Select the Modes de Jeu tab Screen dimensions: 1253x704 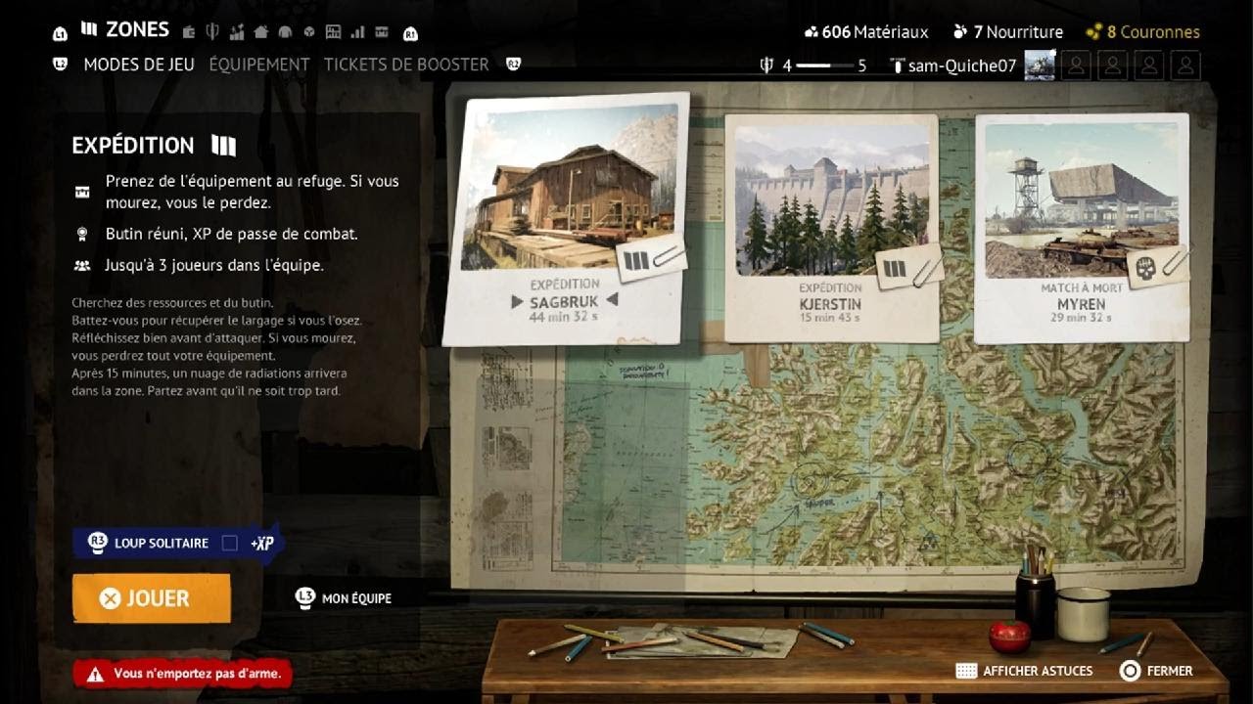tap(139, 65)
